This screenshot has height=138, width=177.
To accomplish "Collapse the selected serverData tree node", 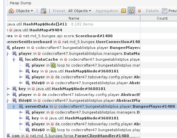I will point(14,107).
